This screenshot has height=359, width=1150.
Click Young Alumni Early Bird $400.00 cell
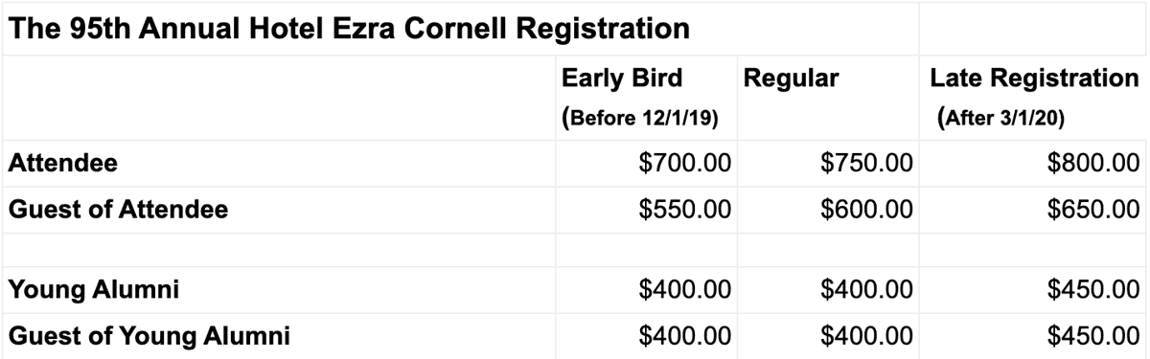coord(647,290)
